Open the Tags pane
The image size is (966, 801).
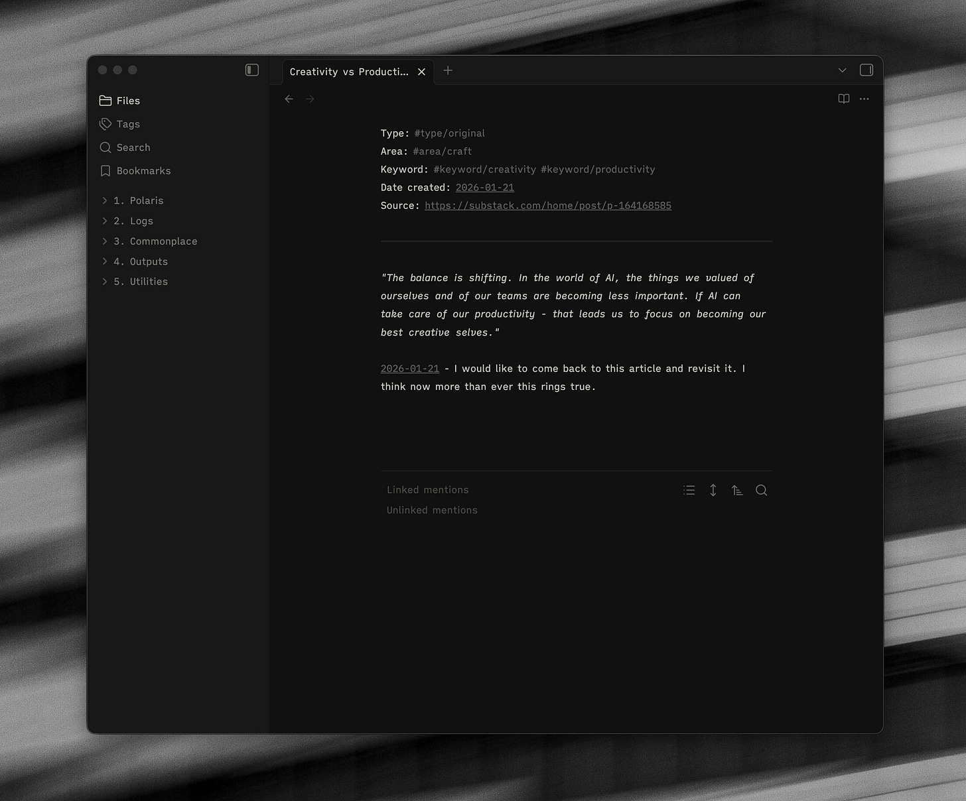tap(120, 124)
